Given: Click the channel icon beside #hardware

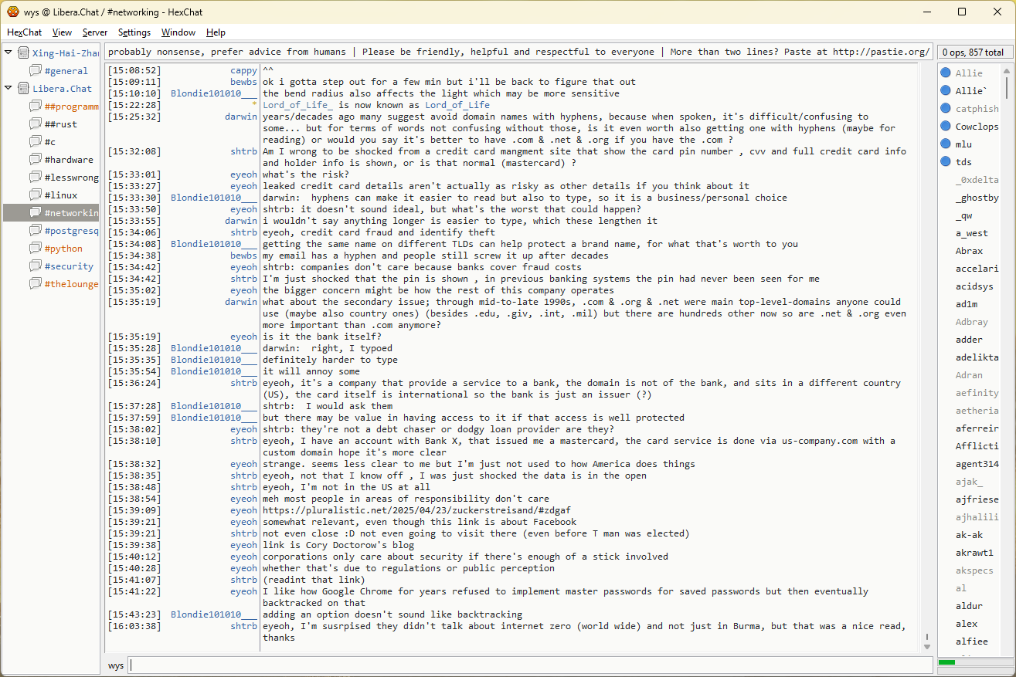Looking at the screenshot, I should (36, 160).
